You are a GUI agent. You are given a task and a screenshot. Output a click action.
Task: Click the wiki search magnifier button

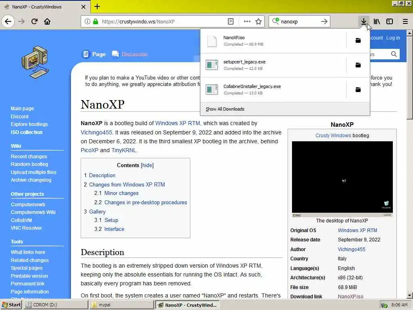pyautogui.click(x=394, y=54)
